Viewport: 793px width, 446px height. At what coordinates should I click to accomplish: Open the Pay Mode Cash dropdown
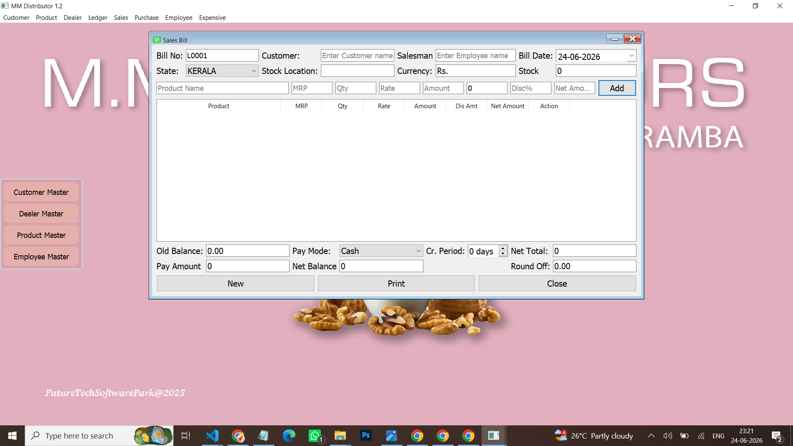[381, 251]
